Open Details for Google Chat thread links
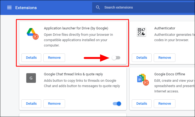Screen dimensions: 195x117 [31, 104]
